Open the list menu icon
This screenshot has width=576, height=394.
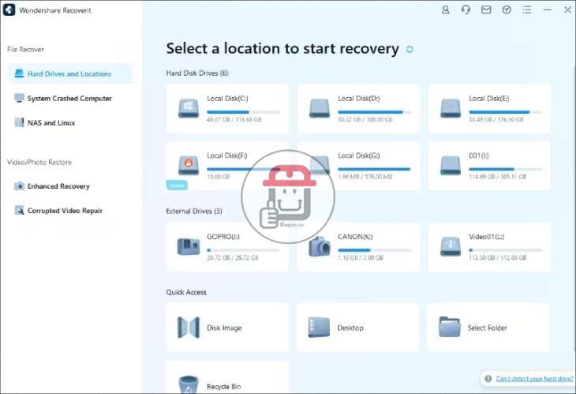click(x=527, y=9)
